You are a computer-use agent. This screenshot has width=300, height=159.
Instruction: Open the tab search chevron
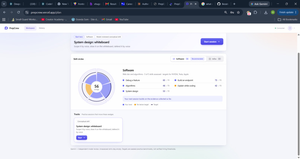pyautogui.click(x=4, y=4)
